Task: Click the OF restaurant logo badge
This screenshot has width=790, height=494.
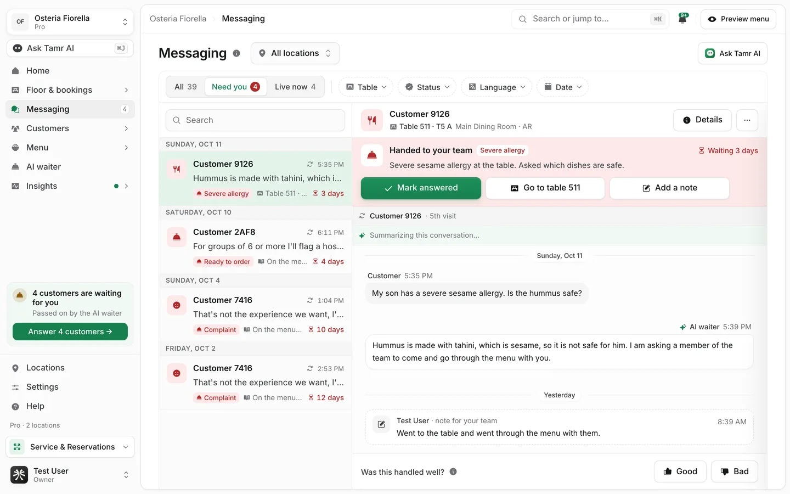Action: pos(20,22)
